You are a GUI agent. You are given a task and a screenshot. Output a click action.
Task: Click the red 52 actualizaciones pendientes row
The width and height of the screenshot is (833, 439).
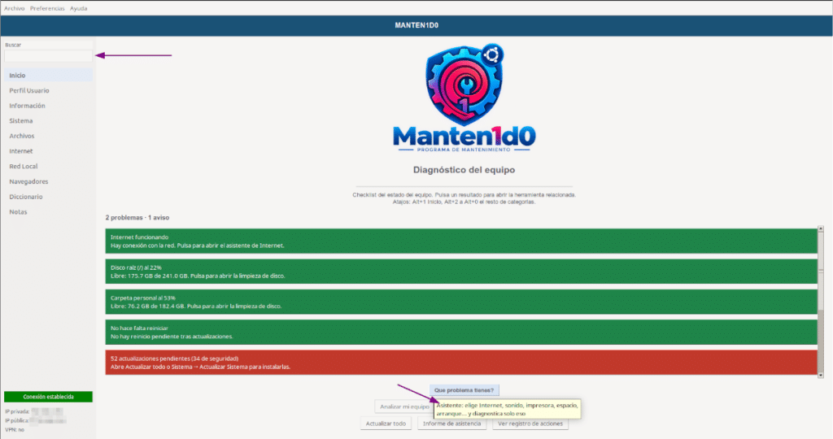pyautogui.click(x=461, y=362)
